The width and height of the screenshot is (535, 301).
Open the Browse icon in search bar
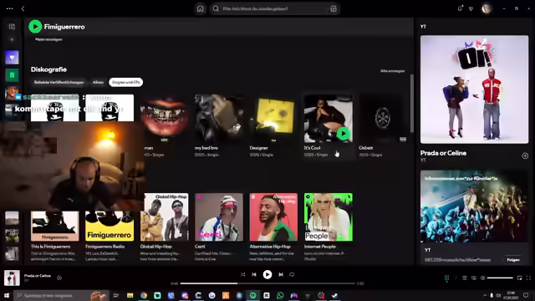[334, 9]
